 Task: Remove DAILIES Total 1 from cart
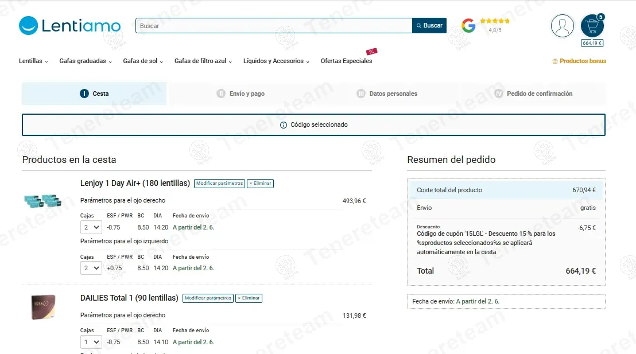pyautogui.click(x=249, y=298)
